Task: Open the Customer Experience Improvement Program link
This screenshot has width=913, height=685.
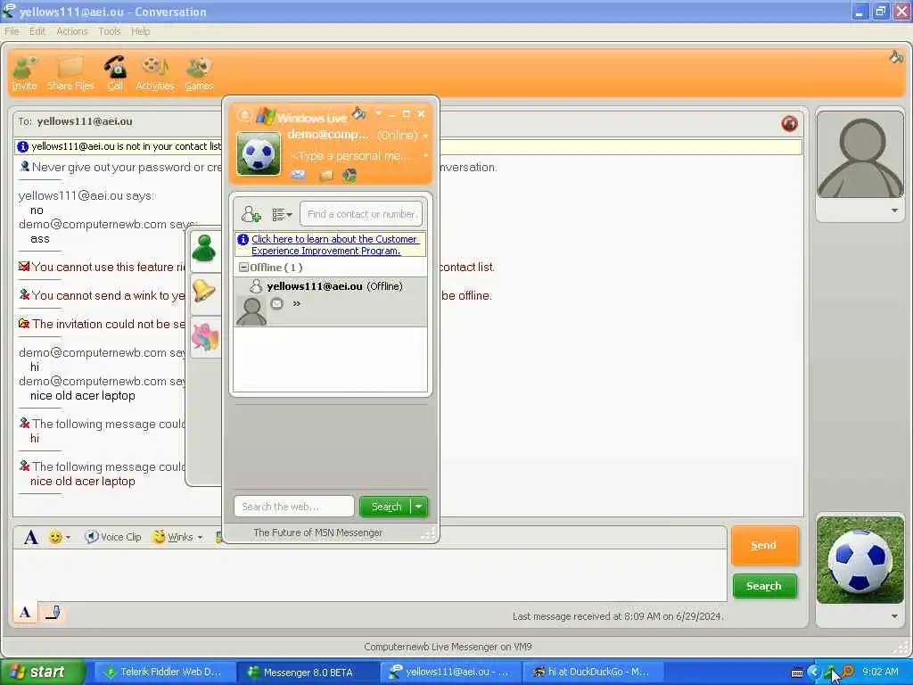Action: pos(334,244)
